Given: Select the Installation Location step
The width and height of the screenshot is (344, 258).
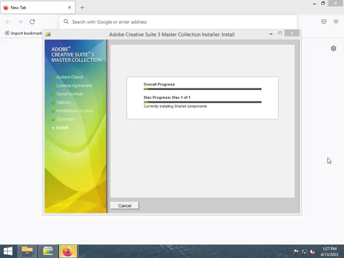Looking at the screenshot, I should pyautogui.click(x=75, y=111).
